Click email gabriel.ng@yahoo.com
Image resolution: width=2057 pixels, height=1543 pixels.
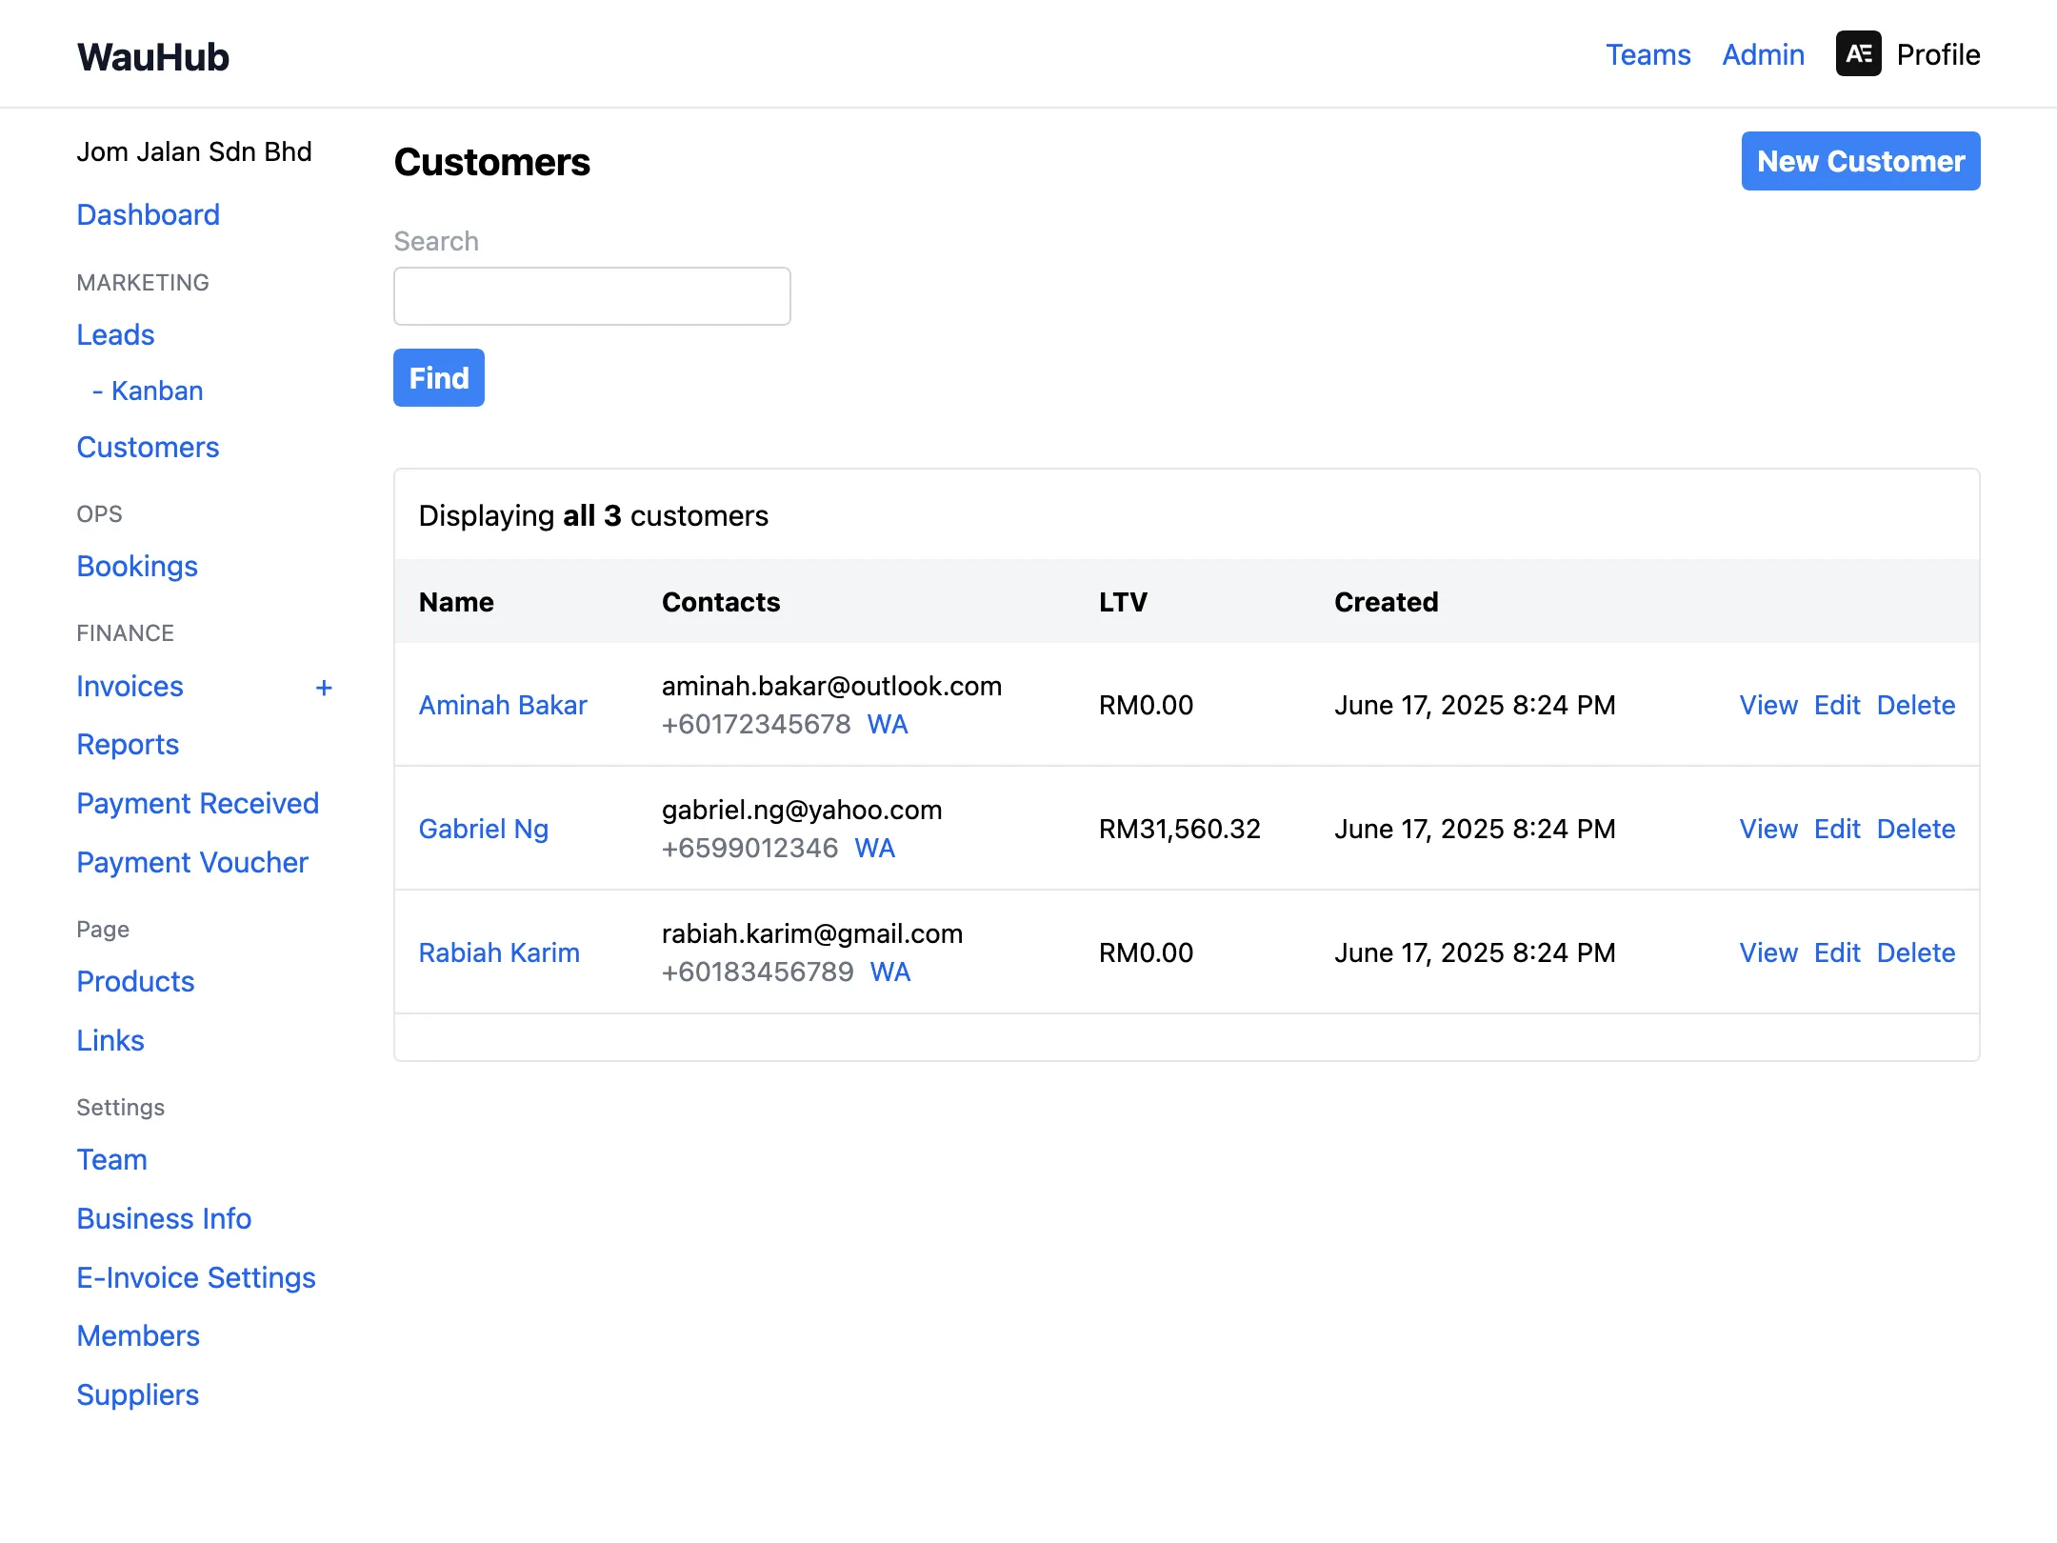[802, 811]
